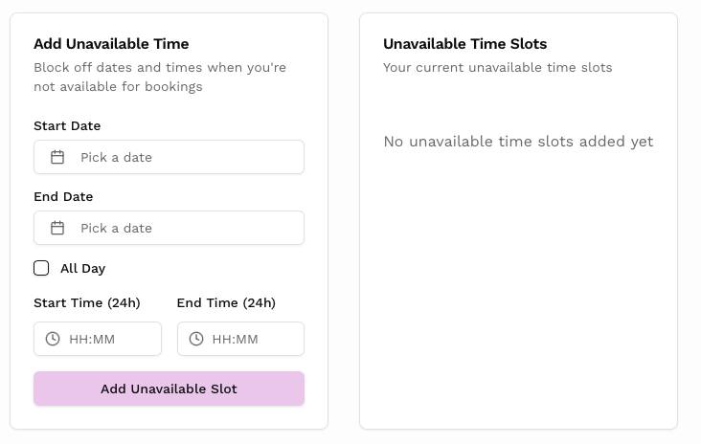Viewport: 701px width, 444px height.
Task: Focus the Start Time HH:MM input
Action: click(x=107, y=339)
